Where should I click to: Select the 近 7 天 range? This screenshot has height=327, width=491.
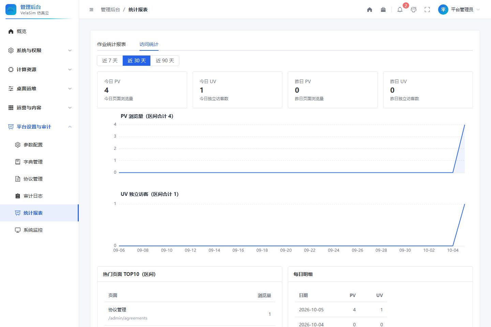[110, 61]
